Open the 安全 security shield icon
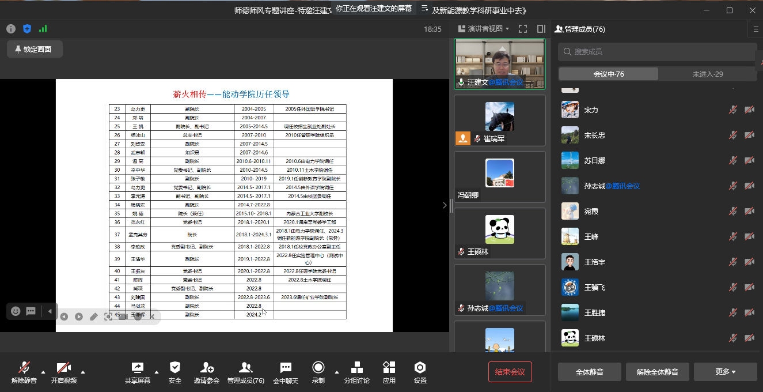 pos(175,372)
